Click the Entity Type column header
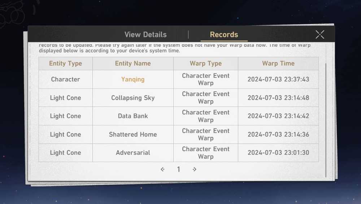The height and width of the screenshot is (204, 361). (x=66, y=63)
